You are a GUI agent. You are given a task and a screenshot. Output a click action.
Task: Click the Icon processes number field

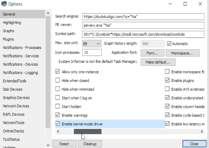(92, 53)
